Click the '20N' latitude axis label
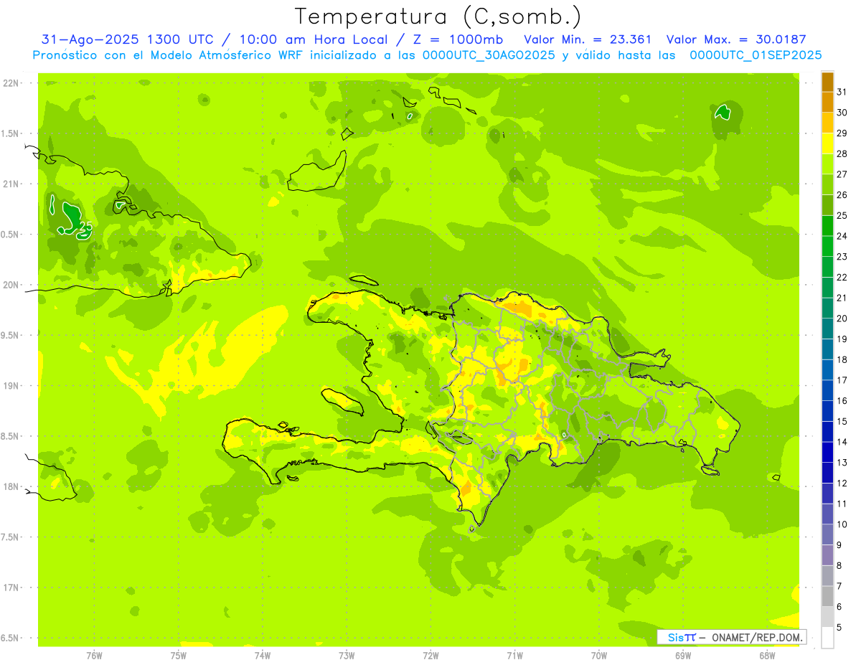Image resolution: width=861 pixels, height=665 pixels. coord(10,285)
